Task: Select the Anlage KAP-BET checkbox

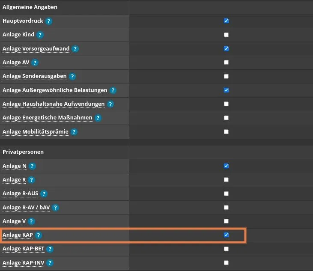Action: [227, 249]
